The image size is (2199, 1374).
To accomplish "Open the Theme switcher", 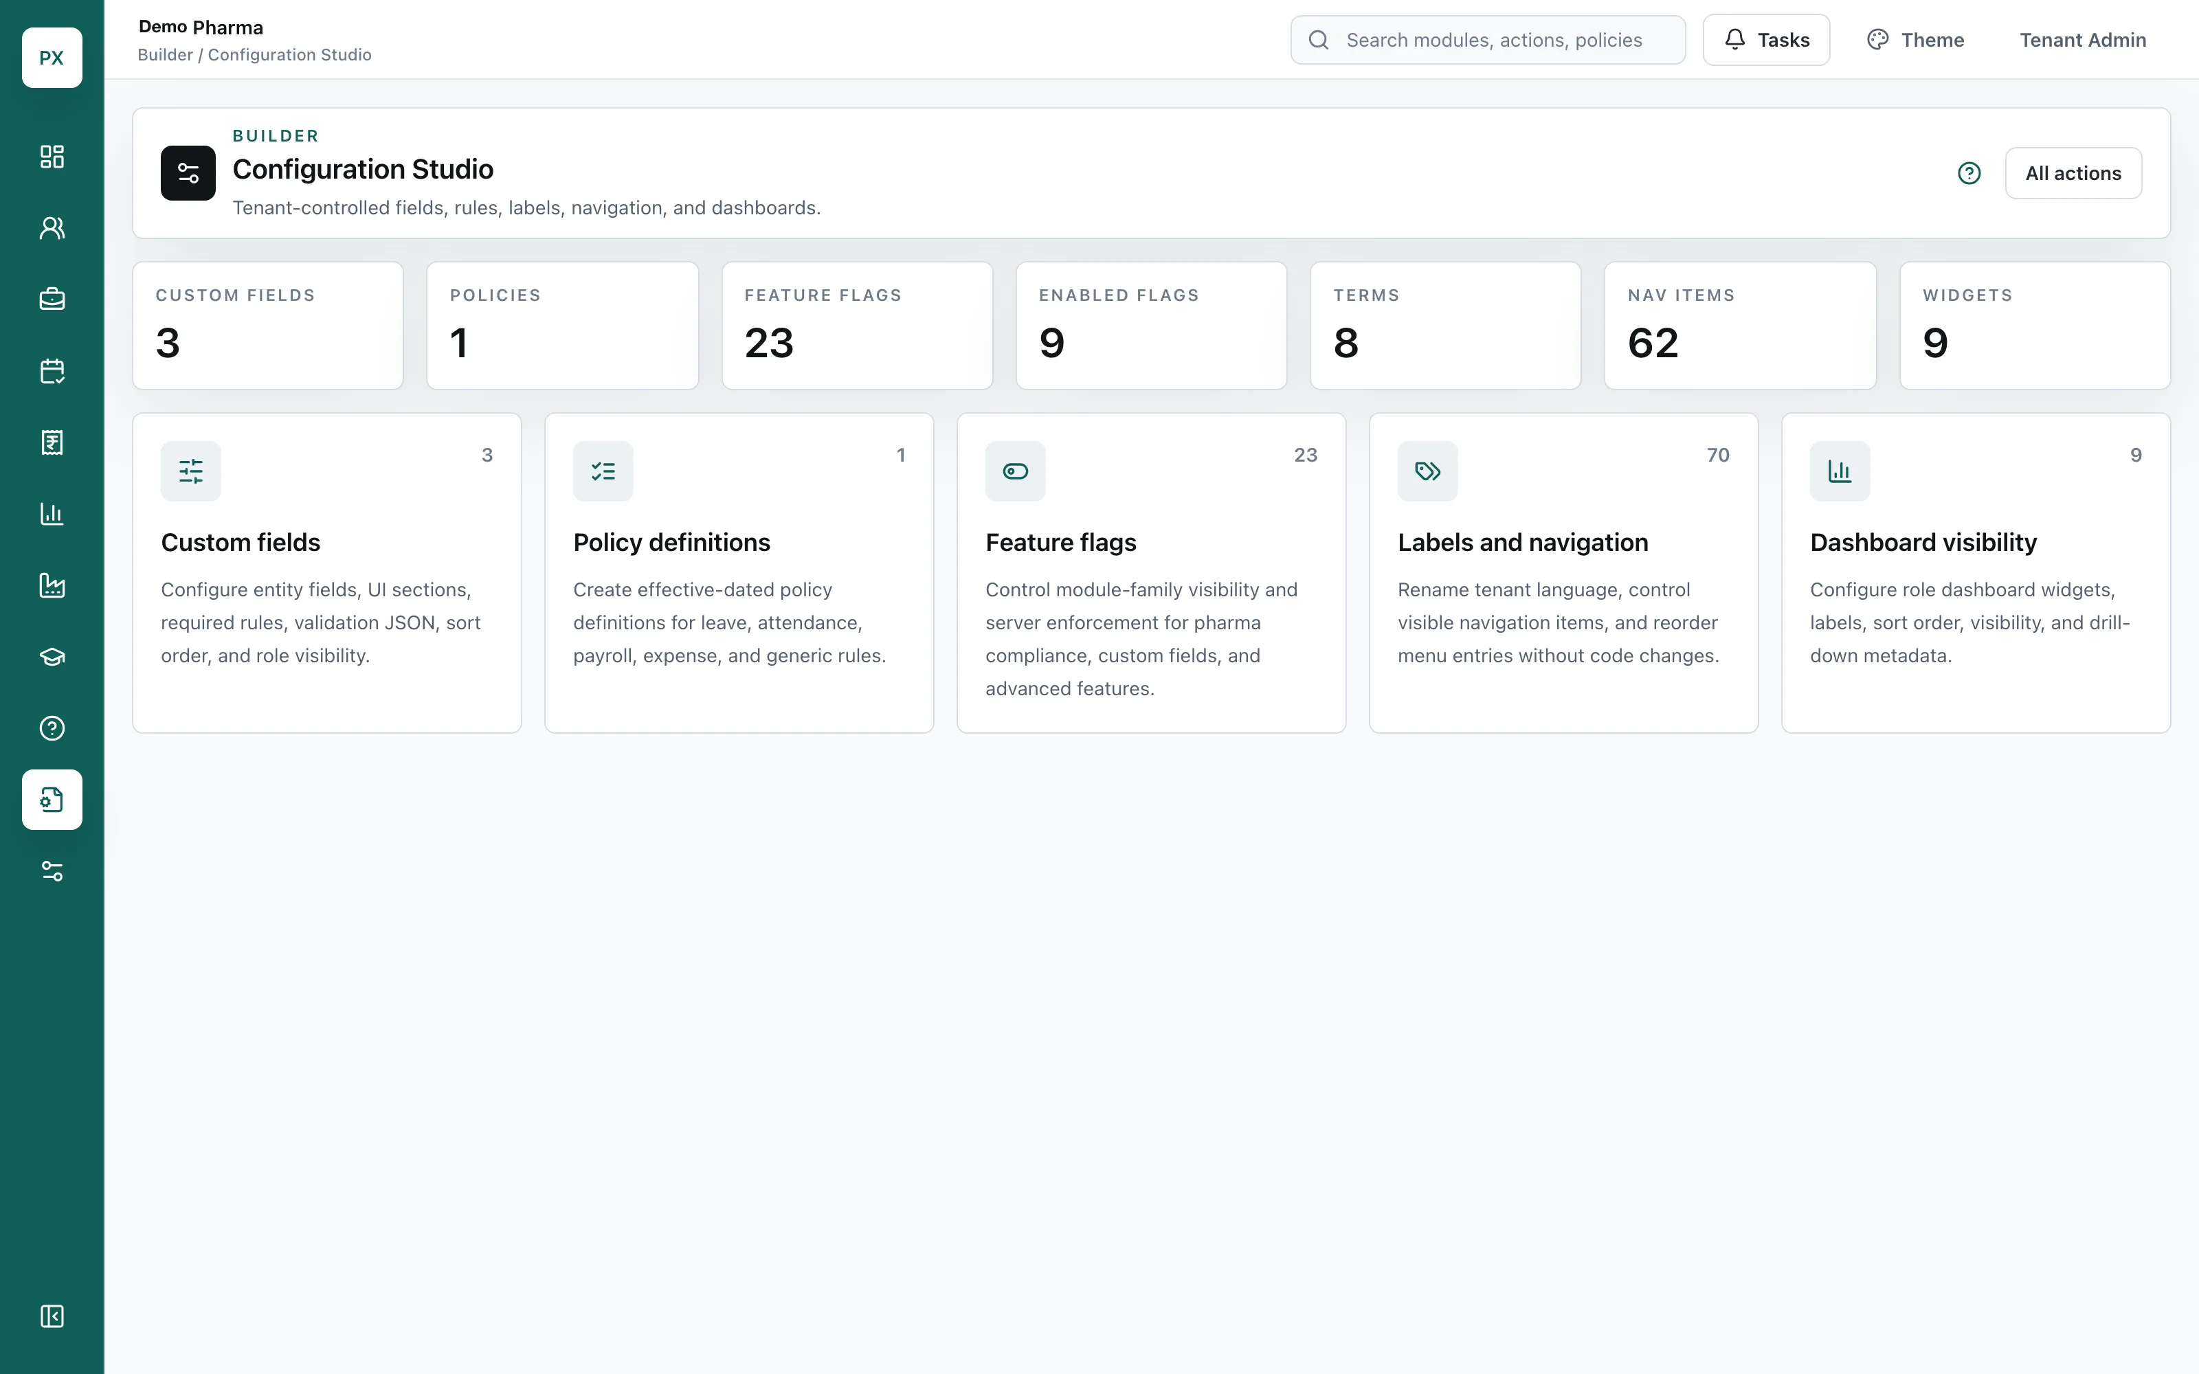I will point(1915,40).
